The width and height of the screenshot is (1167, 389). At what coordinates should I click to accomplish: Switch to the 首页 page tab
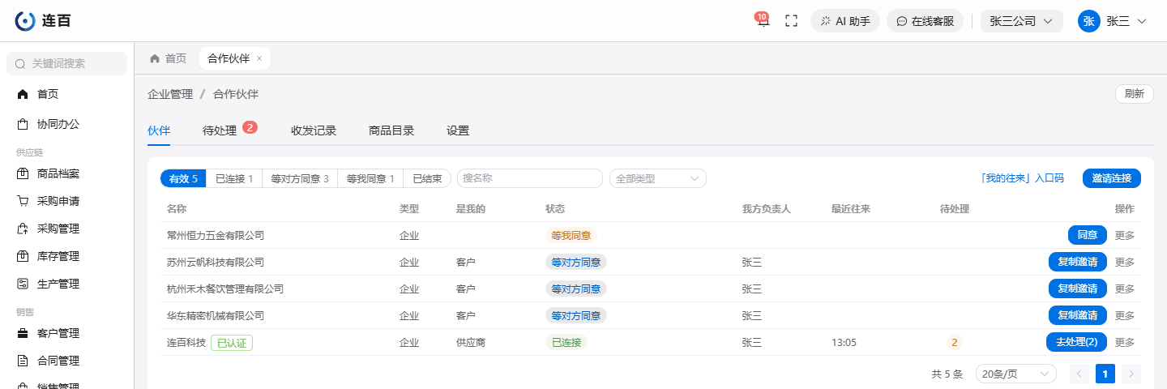(x=168, y=58)
